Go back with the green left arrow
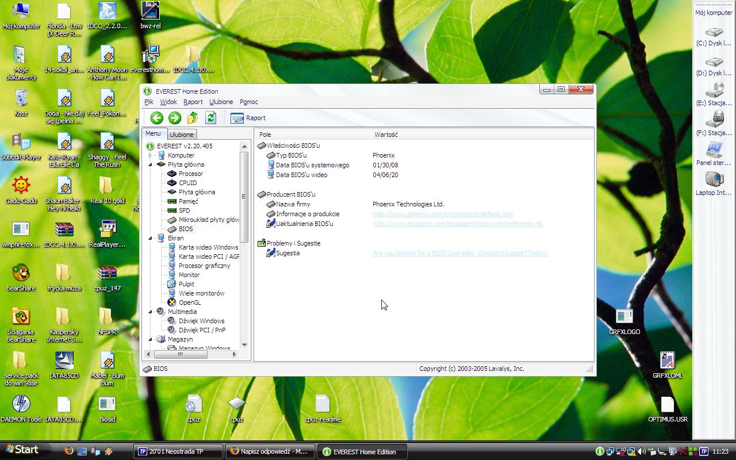The height and width of the screenshot is (460, 736). point(156,118)
